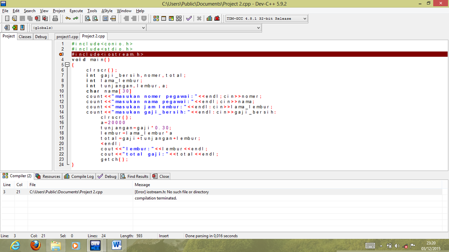Open the Resources bottom panel tab
This screenshot has height=252, width=449.
coord(48,176)
